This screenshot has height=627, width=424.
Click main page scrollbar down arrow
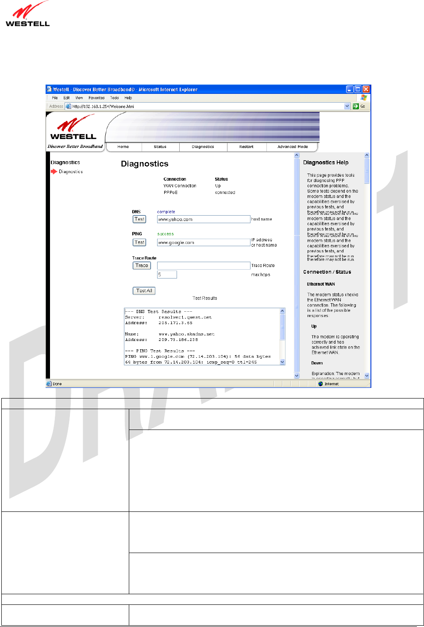pyautogui.click(x=297, y=375)
